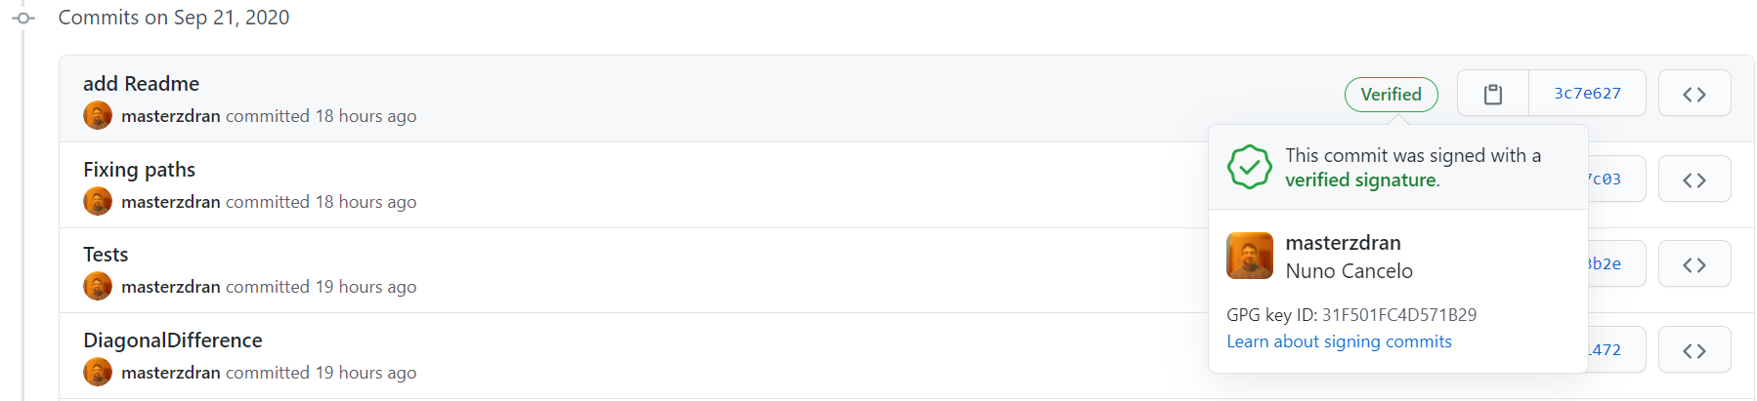Open the add Readme commit
Viewport: 1757px width, 401px height.
(x=142, y=84)
